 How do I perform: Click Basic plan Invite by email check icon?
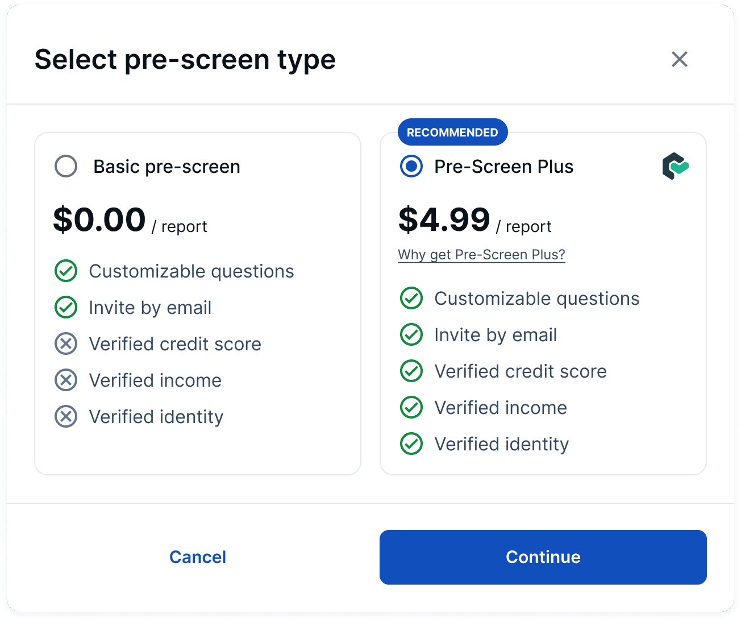66,308
